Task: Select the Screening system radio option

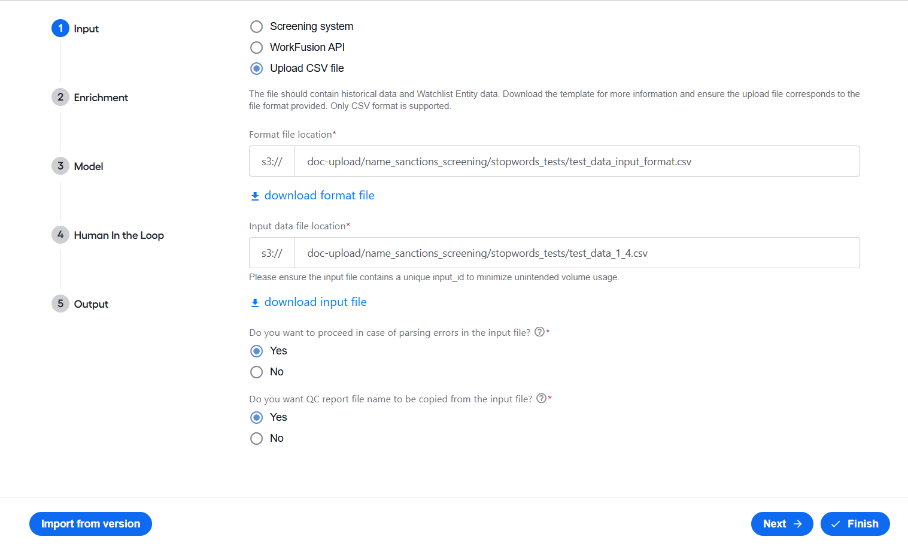Action: pos(256,26)
